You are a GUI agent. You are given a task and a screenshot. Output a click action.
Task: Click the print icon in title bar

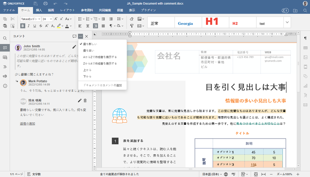45,3
